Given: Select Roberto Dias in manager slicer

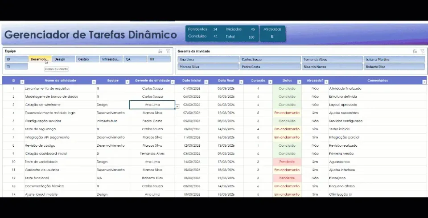Looking at the screenshot, I should coord(394,66).
